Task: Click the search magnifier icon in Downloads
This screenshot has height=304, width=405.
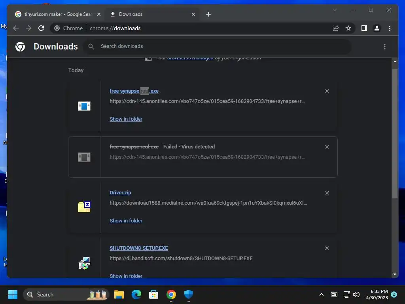Action: [91, 47]
